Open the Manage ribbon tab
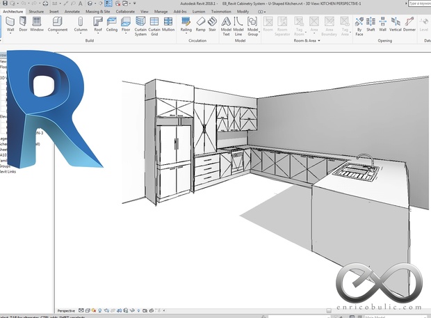 click(161, 12)
